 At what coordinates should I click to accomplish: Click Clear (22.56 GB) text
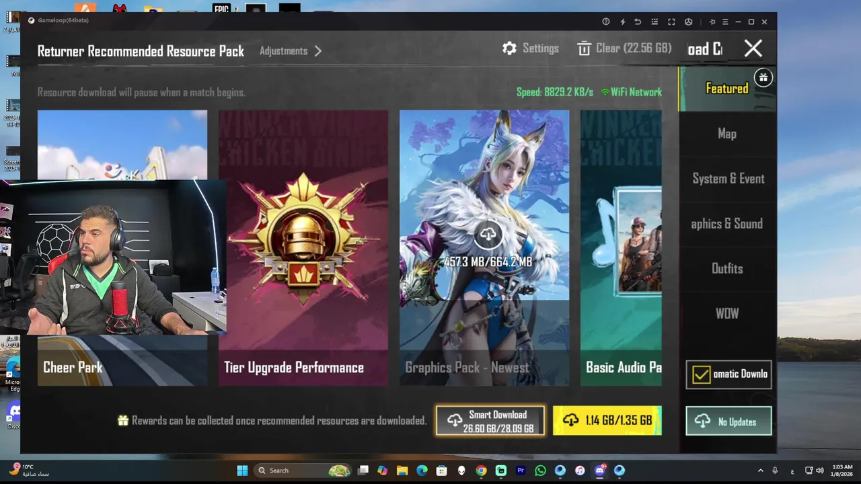(634, 48)
